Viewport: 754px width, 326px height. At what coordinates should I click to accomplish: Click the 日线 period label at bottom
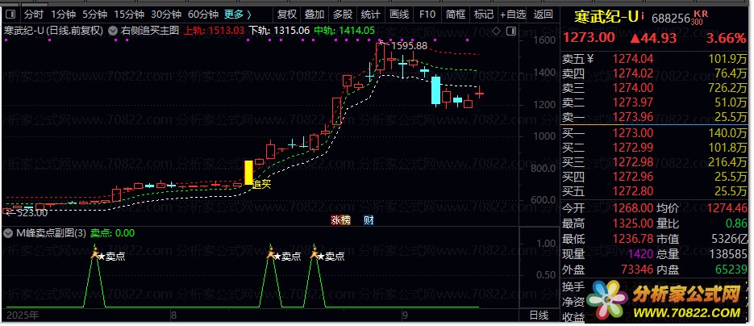[x=539, y=316]
